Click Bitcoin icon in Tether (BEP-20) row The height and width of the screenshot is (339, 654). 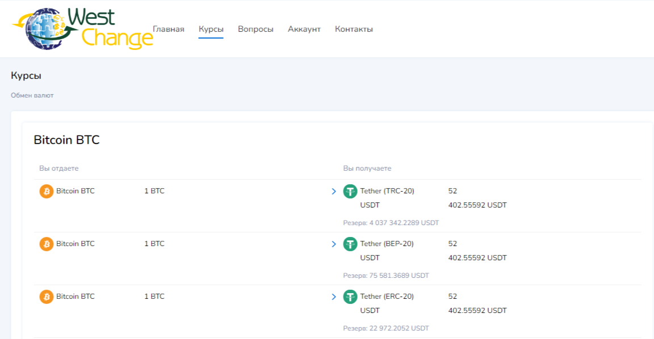47,244
